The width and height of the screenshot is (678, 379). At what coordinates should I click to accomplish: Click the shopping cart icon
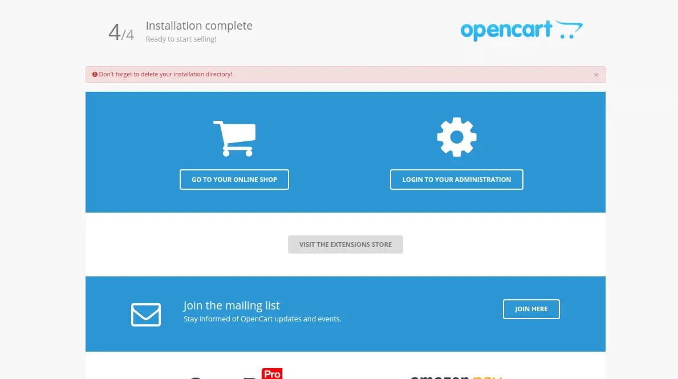[x=234, y=138]
